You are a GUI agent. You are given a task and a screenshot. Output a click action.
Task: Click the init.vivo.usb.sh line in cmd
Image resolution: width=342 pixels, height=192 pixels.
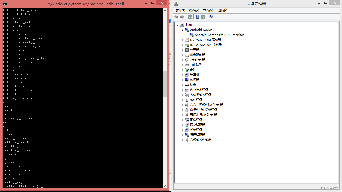19,94
